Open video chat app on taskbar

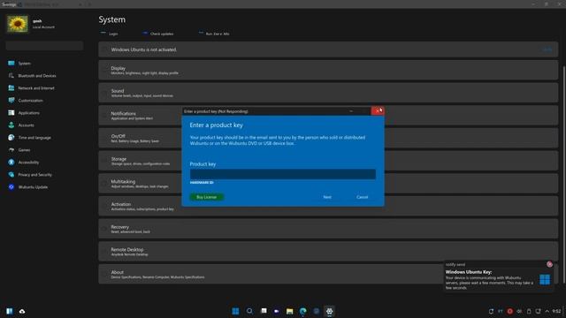pyautogui.click(x=277, y=311)
